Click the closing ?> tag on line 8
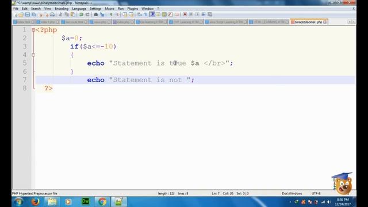The width and height of the screenshot is (368, 207). (48, 88)
